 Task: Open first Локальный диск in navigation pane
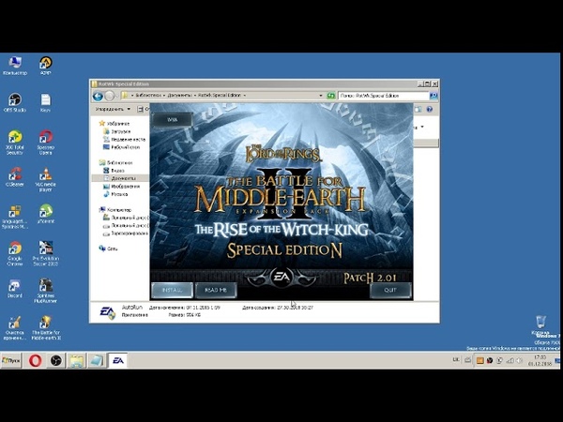(x=126, y=218)
